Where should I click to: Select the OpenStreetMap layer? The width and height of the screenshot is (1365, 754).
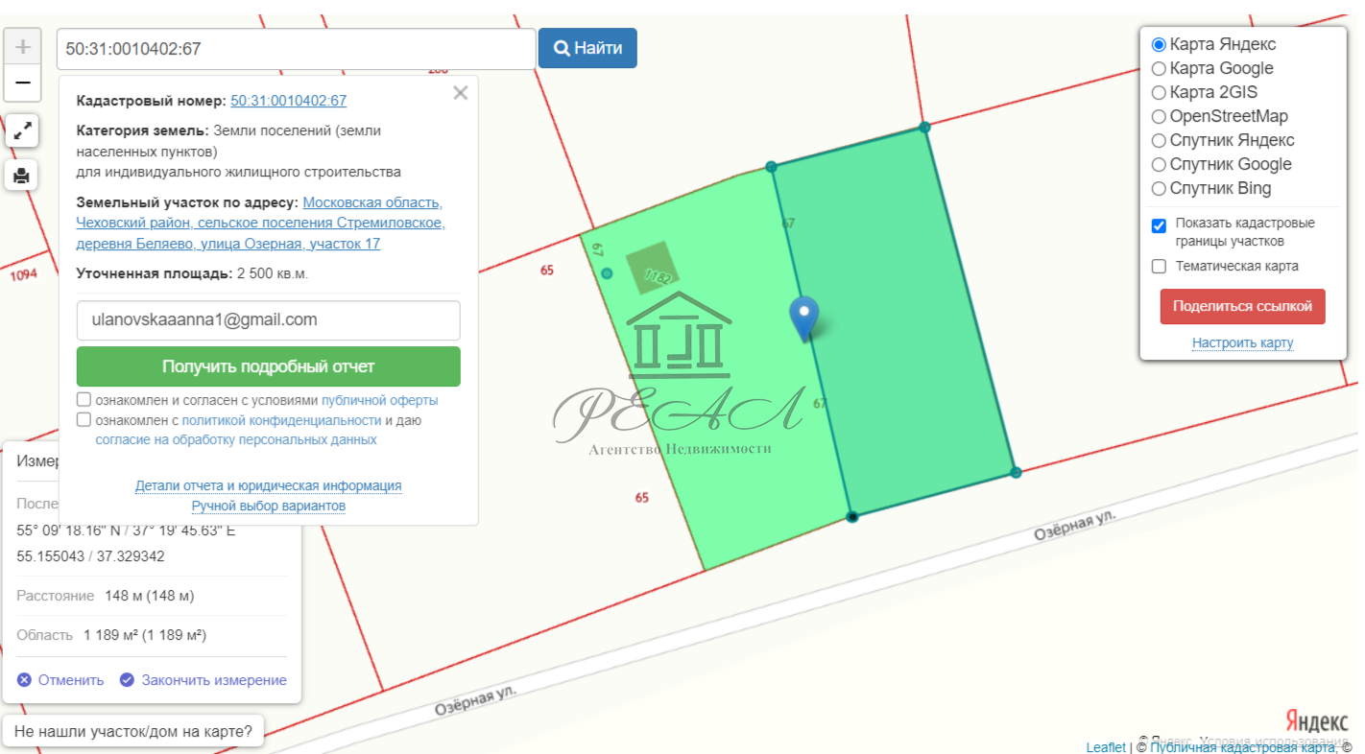(x=1159, y=116)
